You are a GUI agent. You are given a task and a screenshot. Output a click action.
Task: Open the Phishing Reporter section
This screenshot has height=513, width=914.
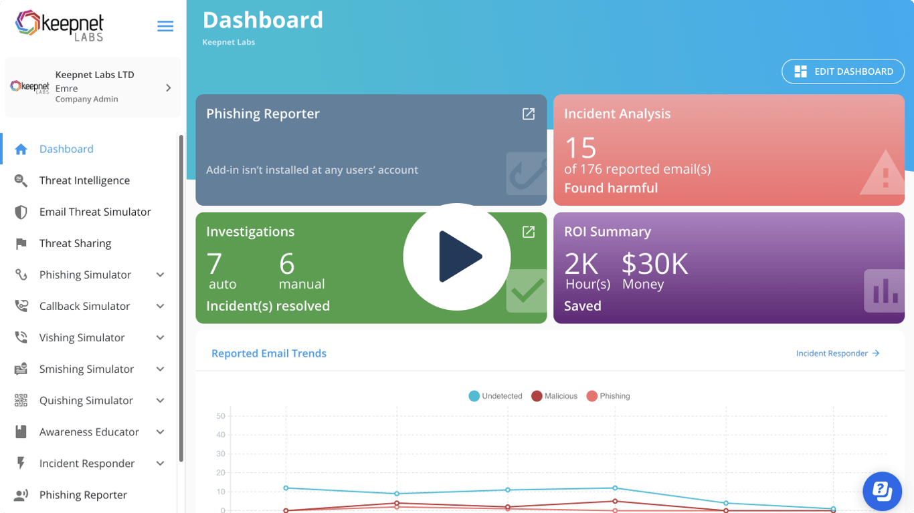pos(83,494)
